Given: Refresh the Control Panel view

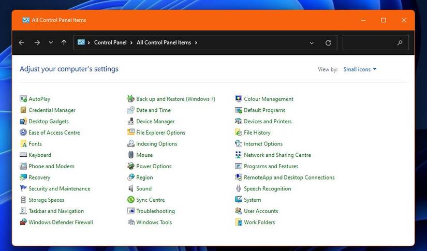Looking at the screenshot, I should tap(328, 43).
